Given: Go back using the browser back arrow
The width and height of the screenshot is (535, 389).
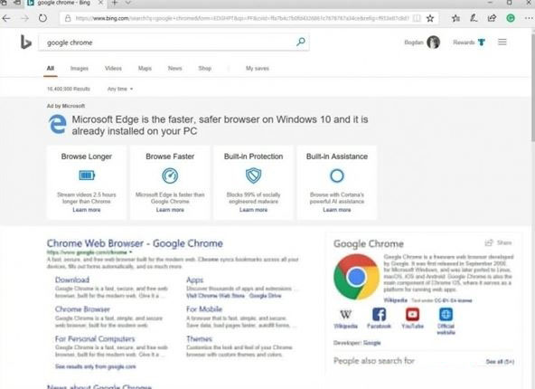Looking at the screenshot, I should coord(6,18).
